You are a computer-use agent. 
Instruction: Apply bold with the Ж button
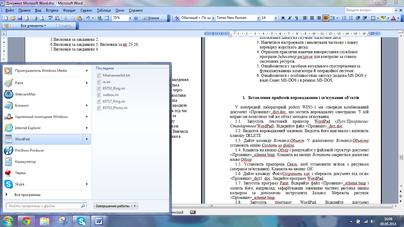(x=283, y=18)
